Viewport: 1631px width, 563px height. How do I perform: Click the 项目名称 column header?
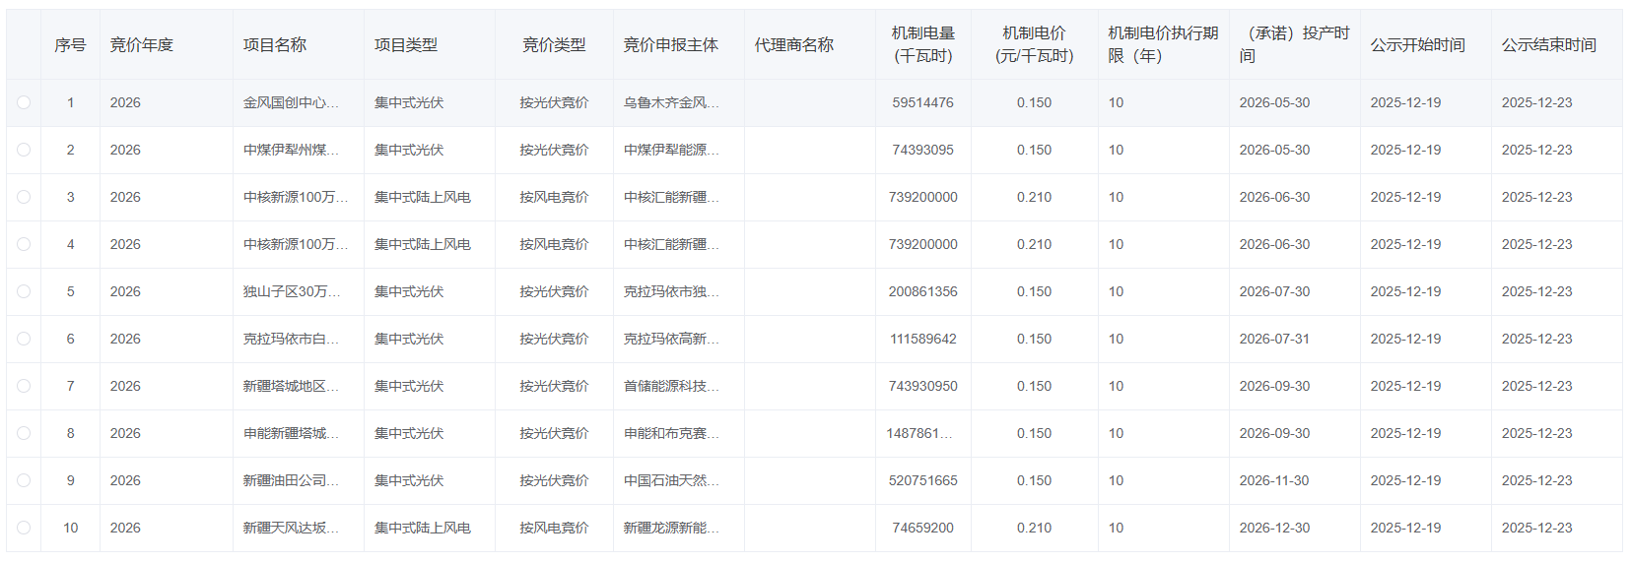(275, 45)
